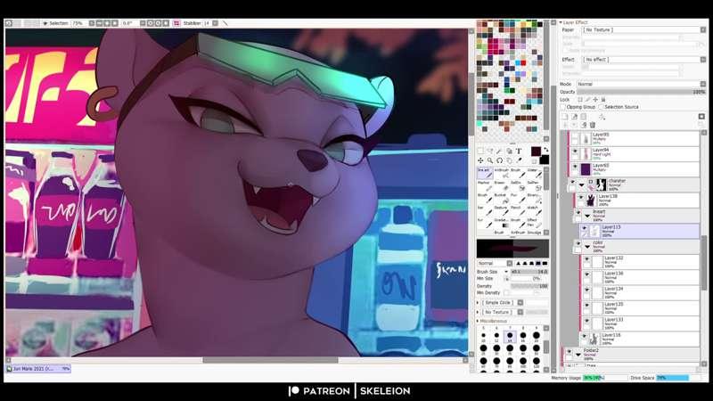Expand the Simple Circle brush shape section
Screen dimensions: 713x401
478,302
